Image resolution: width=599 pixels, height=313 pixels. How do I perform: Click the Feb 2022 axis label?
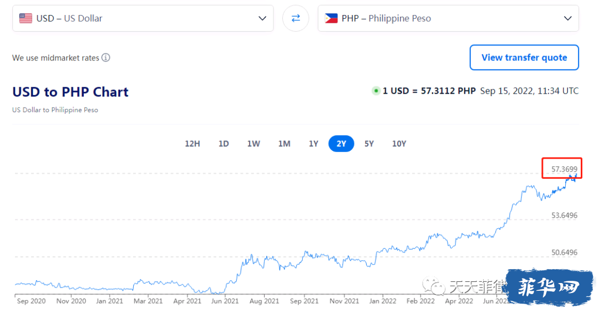click(x=420, y=301)
